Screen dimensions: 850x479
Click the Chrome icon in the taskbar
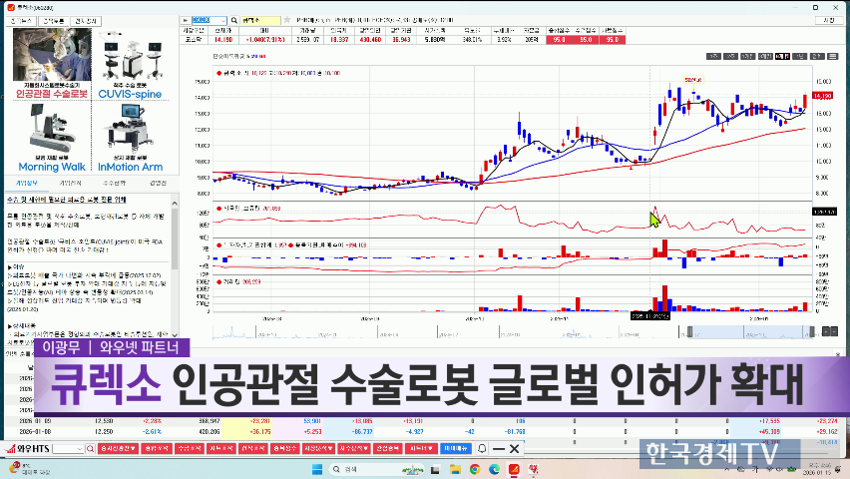(475, 469)
